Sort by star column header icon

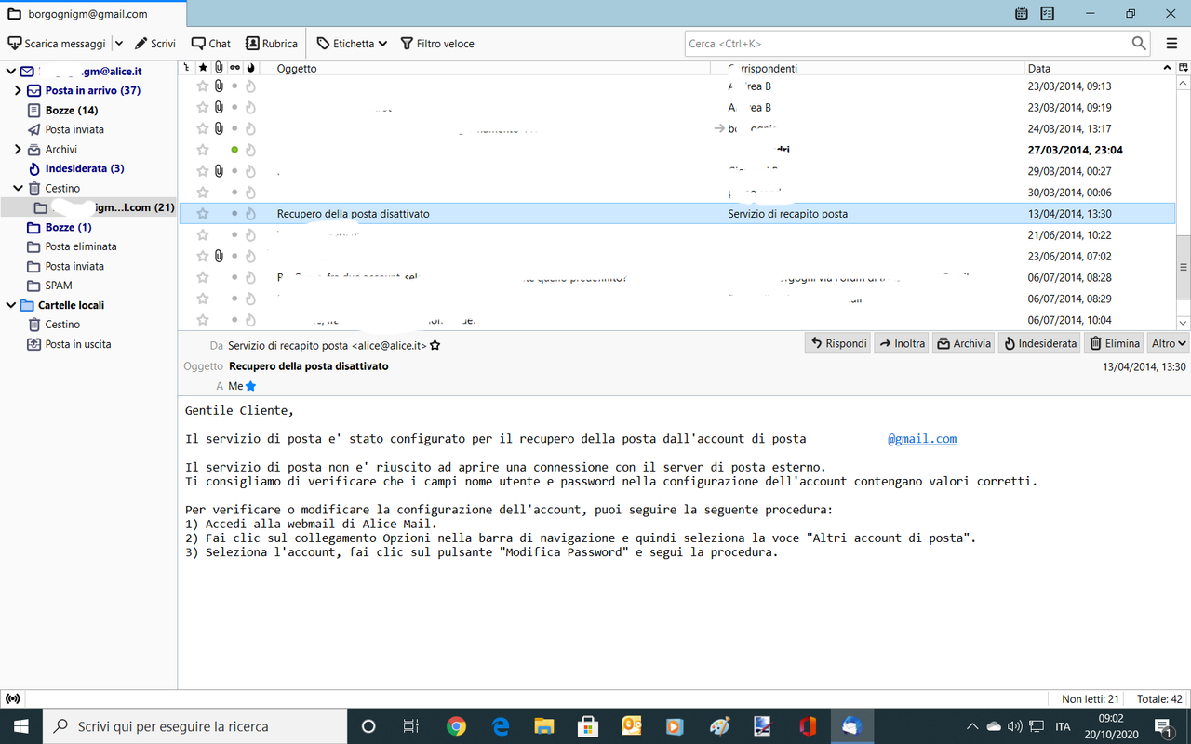[x=203, y=69]
